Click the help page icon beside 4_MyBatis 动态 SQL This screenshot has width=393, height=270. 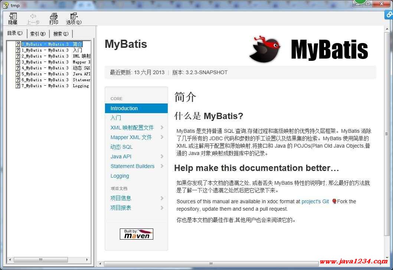click(x=18, y=68)
